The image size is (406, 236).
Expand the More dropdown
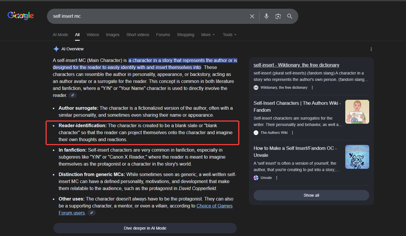tap(208, 35)
